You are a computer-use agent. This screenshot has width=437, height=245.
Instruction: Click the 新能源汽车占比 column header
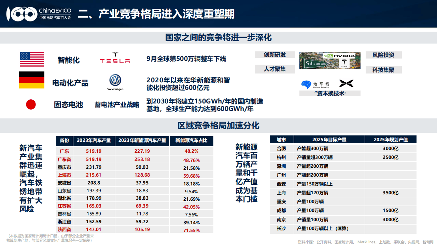pyautogui.click(x=191, y=140)
